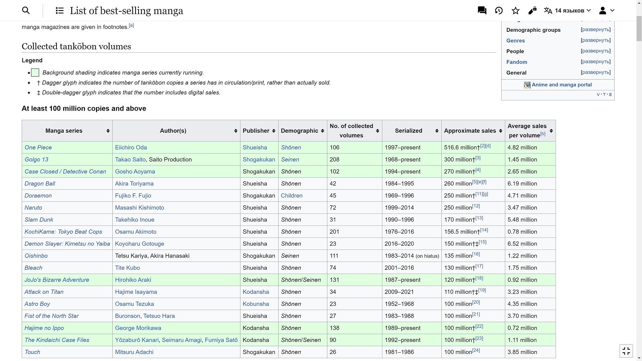Sort table by Manga series column

tap(108, 131)
